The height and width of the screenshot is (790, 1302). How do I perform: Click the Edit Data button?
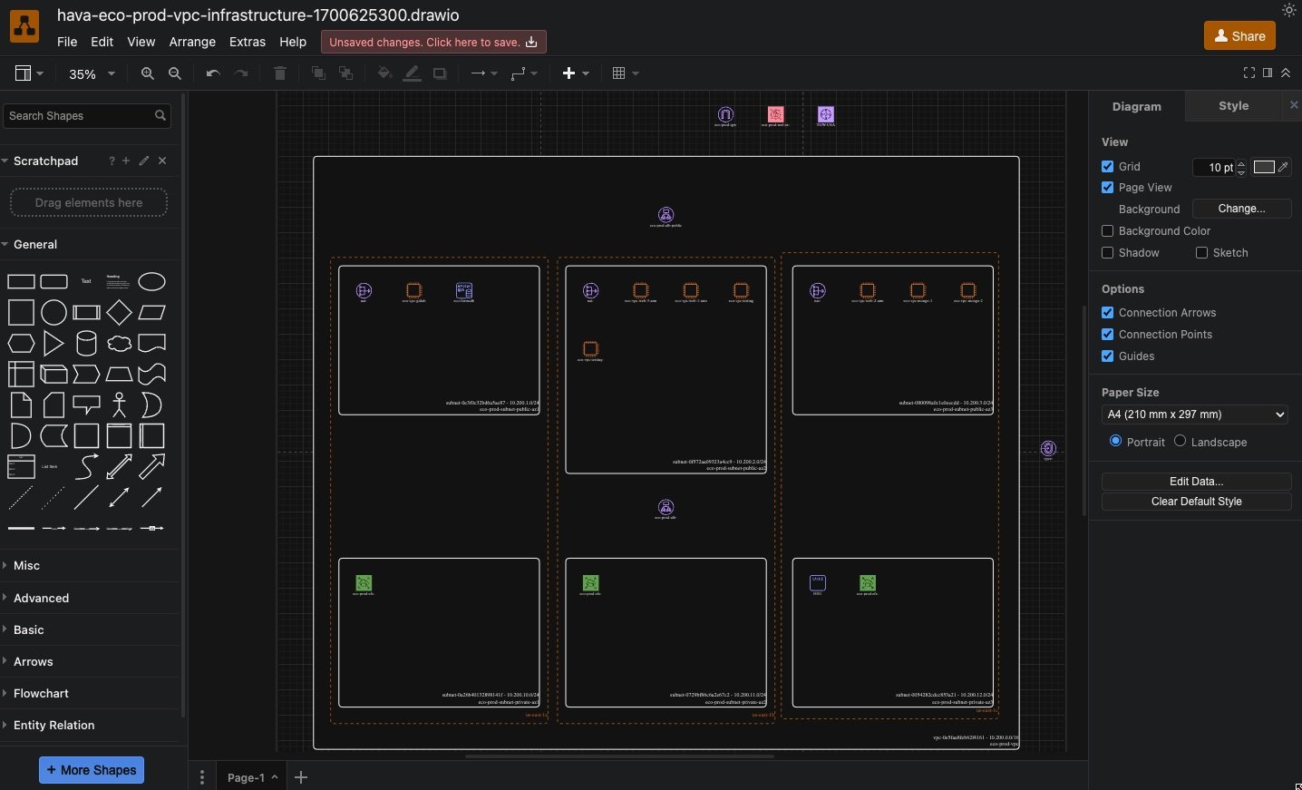(1196, 482)
